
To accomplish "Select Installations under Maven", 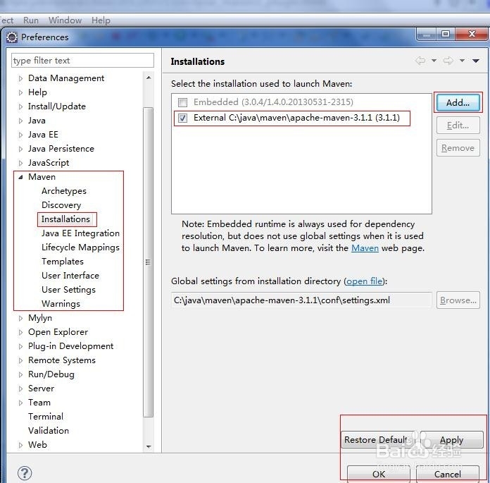I will [65, 219].
